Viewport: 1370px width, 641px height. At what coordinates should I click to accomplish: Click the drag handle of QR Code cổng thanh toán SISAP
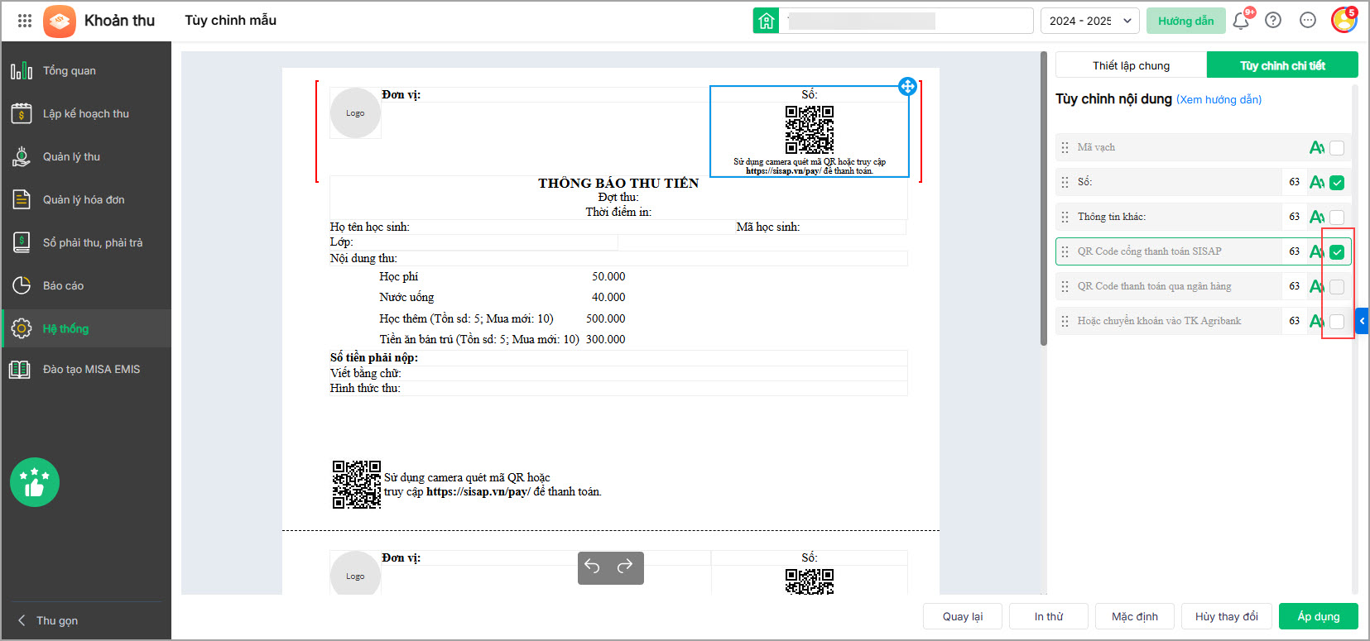(1065, 251)
